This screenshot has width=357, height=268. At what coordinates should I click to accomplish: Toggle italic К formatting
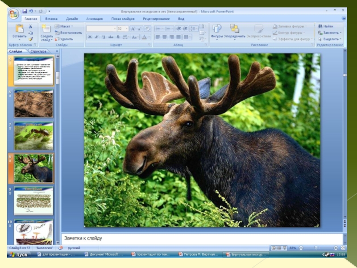pos(97,37)
